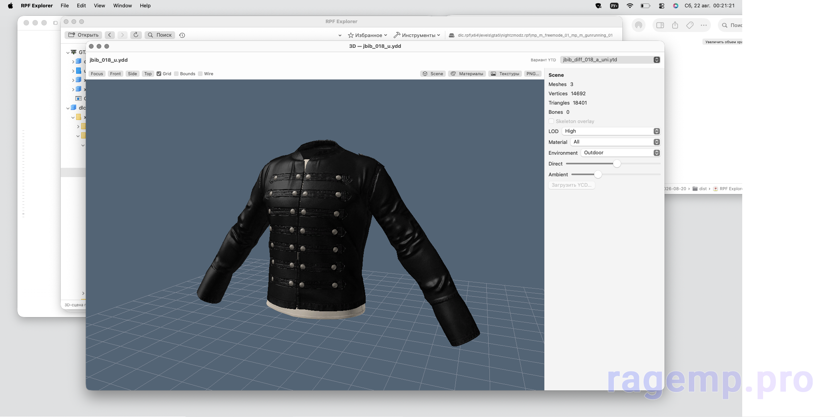The height and width of the screenshot is (417, 835).
Task: Click the drive icon beside the dlc.rpf path
Action: coord(452,35)
